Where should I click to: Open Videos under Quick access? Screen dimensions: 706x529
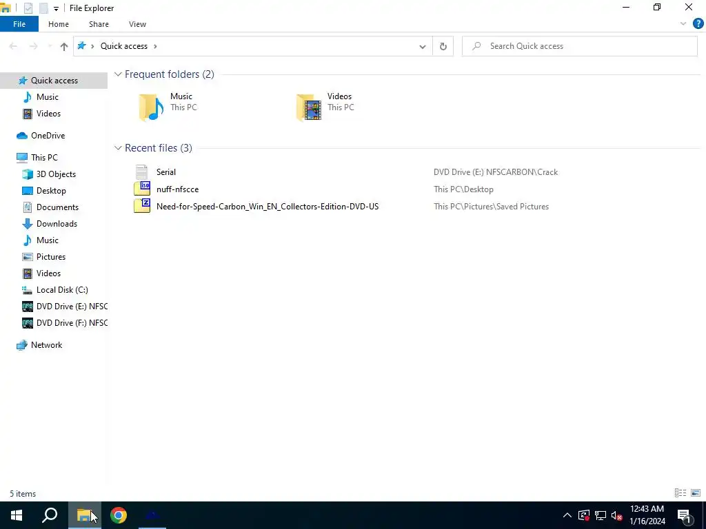[48, 114]
